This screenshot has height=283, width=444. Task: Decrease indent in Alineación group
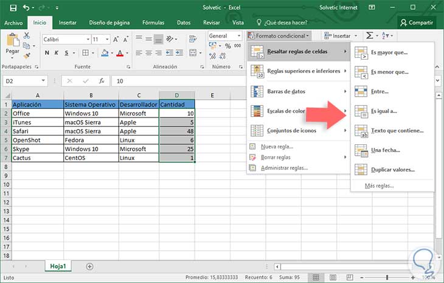pos(169,53)
